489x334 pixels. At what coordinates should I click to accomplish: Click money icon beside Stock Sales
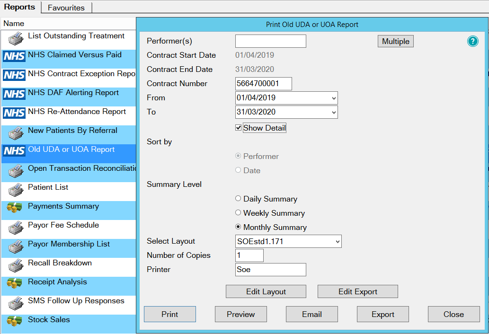point(14,322)
